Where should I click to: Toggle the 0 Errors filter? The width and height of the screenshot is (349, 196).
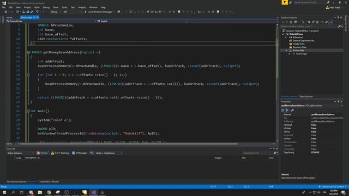click(43, 153)
